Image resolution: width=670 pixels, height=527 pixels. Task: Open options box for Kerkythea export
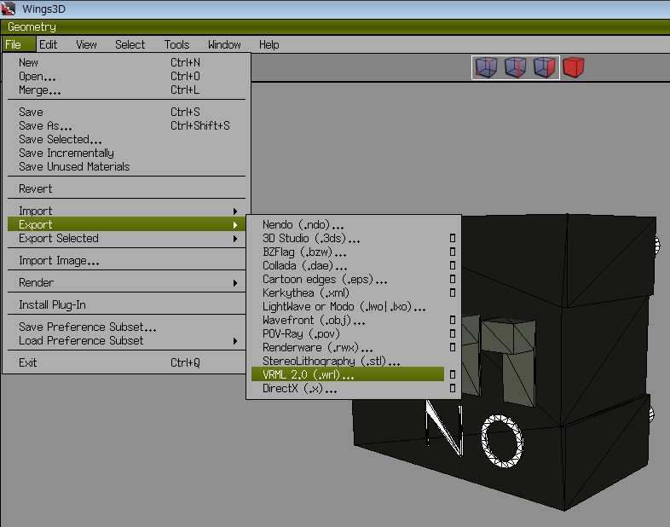click(453, 292)
